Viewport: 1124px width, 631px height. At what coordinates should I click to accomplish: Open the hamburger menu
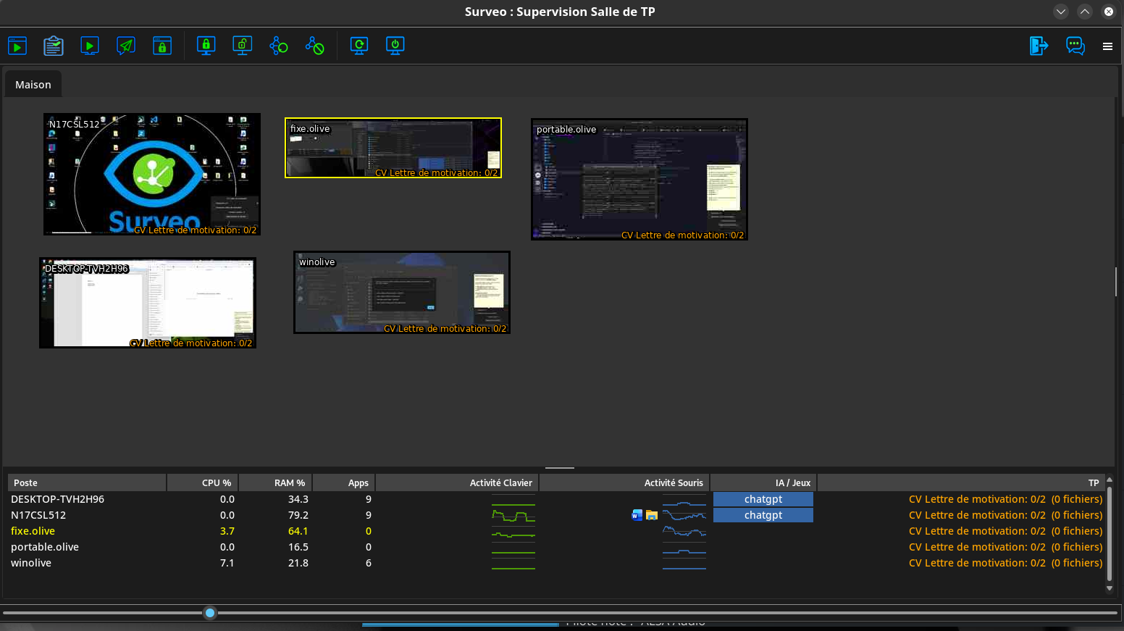click(1107, 46)
